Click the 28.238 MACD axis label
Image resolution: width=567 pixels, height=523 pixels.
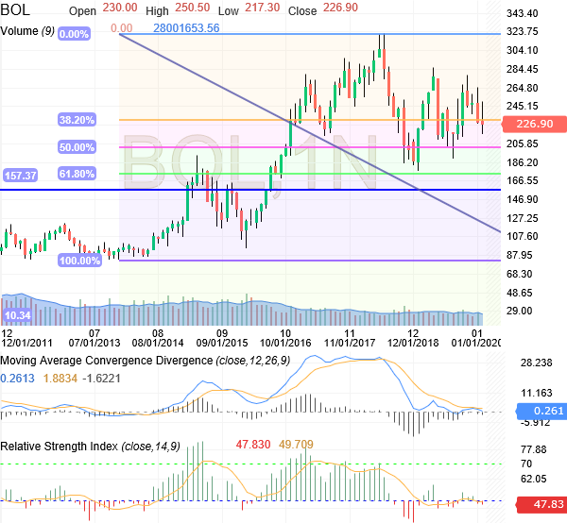click(x=536, y=363)
